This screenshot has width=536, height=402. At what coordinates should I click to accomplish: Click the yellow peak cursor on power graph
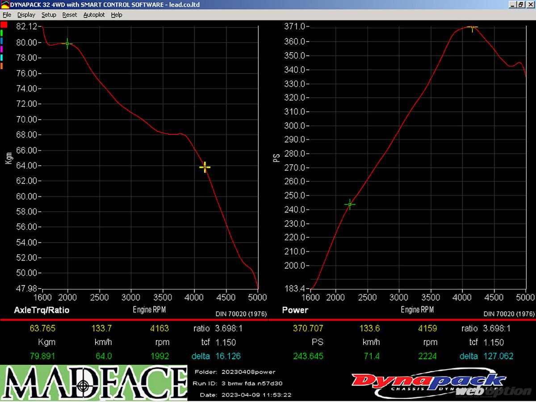pos(472,27)
